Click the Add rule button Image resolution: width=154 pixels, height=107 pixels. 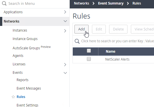pyautogui.click(x=82, y=29)
